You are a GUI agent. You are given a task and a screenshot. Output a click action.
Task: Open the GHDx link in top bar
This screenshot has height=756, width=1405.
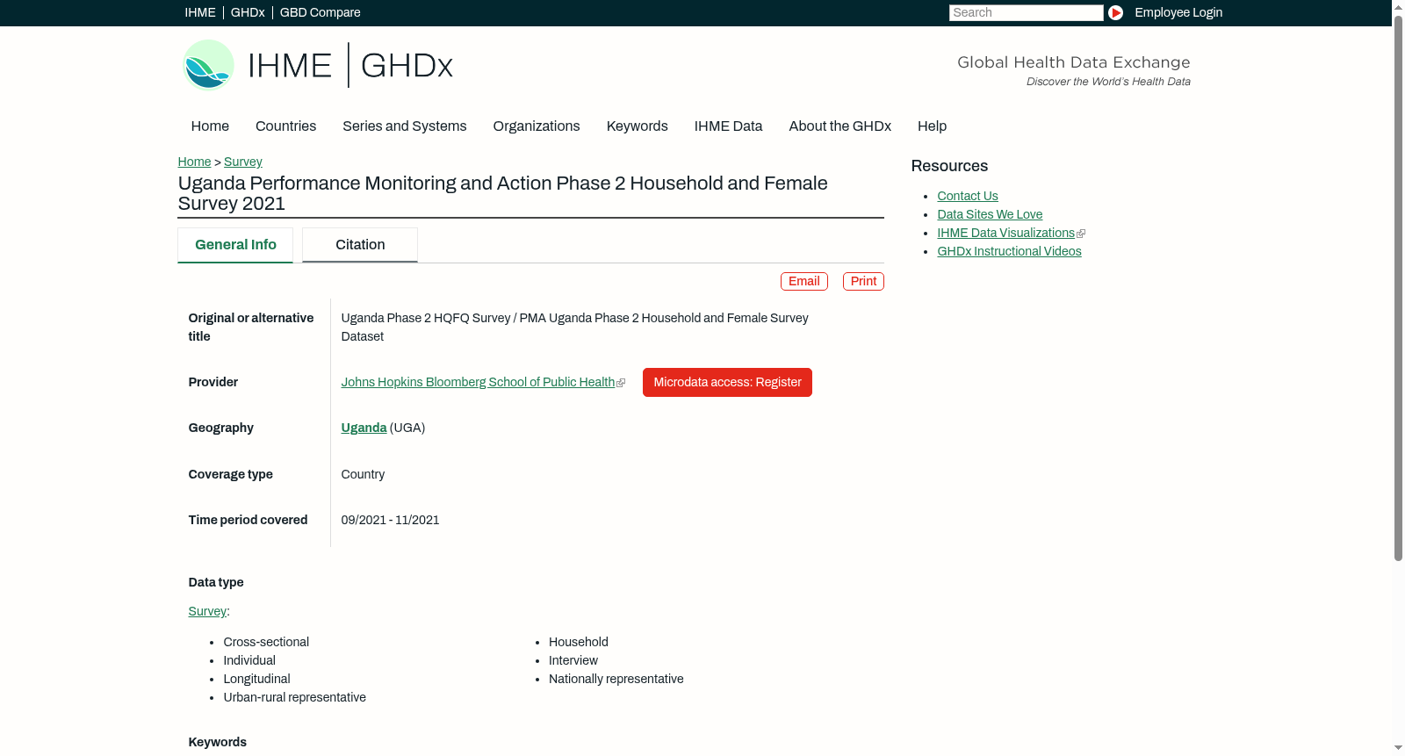click(x=248, y=12)
